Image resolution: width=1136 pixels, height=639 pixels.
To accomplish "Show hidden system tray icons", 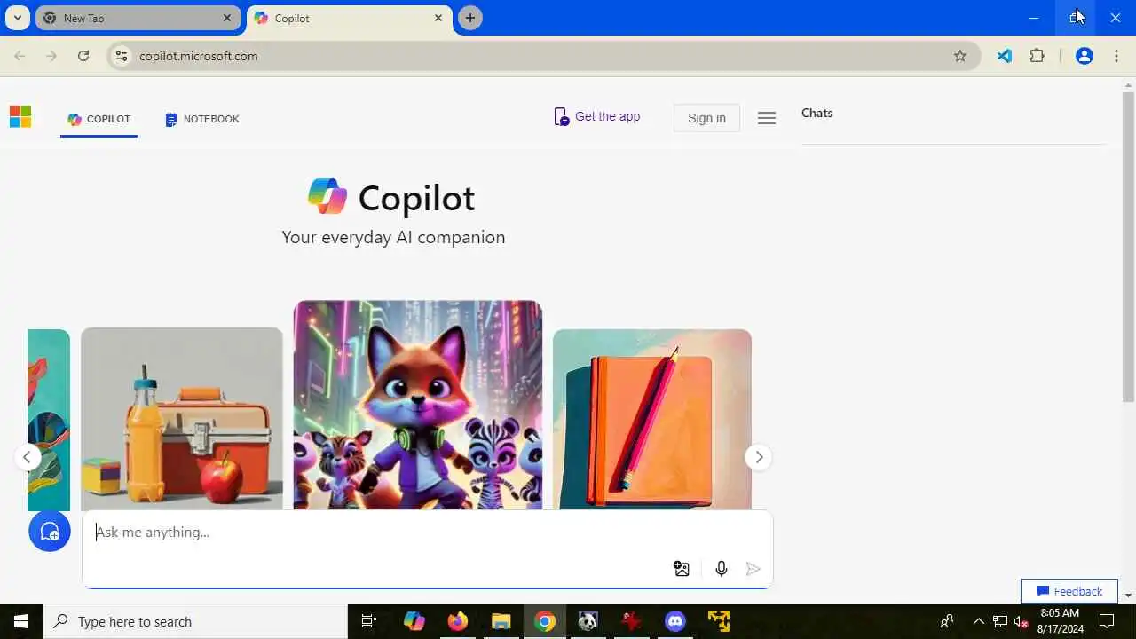I will (x=978, y=621).
